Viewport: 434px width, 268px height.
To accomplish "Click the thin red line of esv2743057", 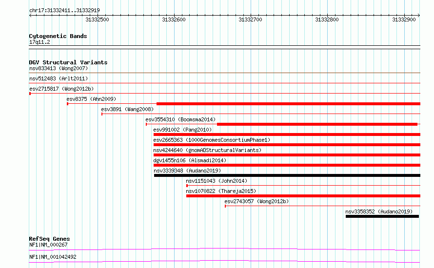I will pos(323,206).
